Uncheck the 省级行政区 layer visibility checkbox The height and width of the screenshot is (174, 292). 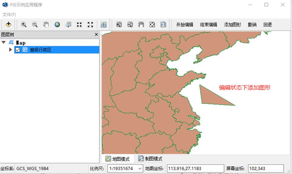(x=18, y=50)
